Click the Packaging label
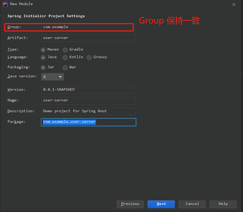Image resolution: width=243 pixels, height=212 pixels. pyautogui.click(x=19, y=67)
